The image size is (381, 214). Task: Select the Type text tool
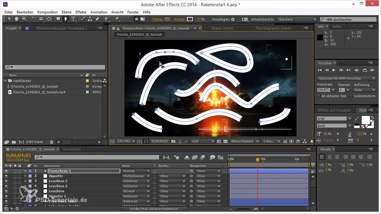click(x=73, y=19)
